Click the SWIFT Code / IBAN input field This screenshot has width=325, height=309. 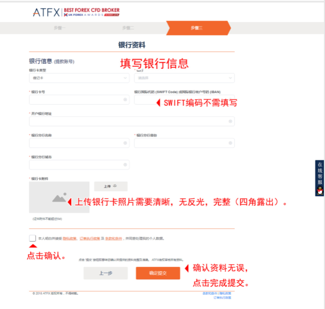(184, 99)
